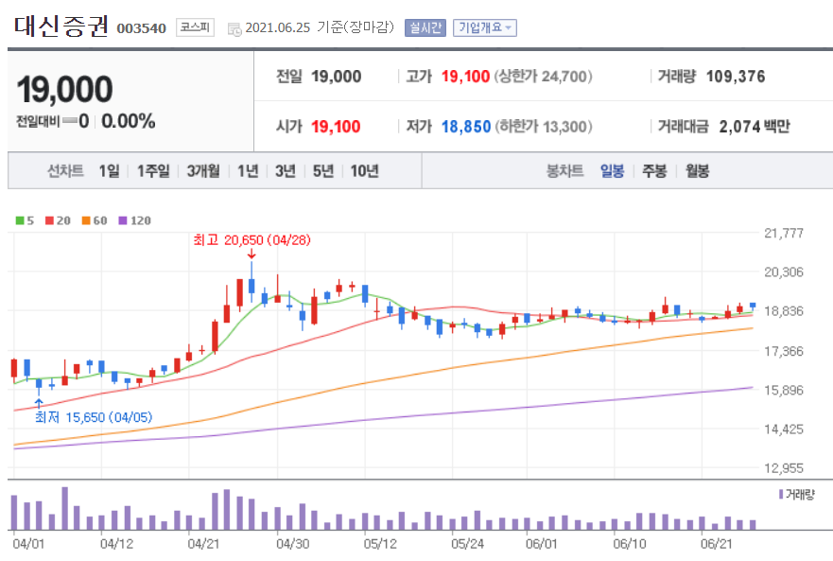Viewport: 833px width, 561px height.
Task: Show the 10년 line chart
Action: pyautogui.click(x=364, y=170)
